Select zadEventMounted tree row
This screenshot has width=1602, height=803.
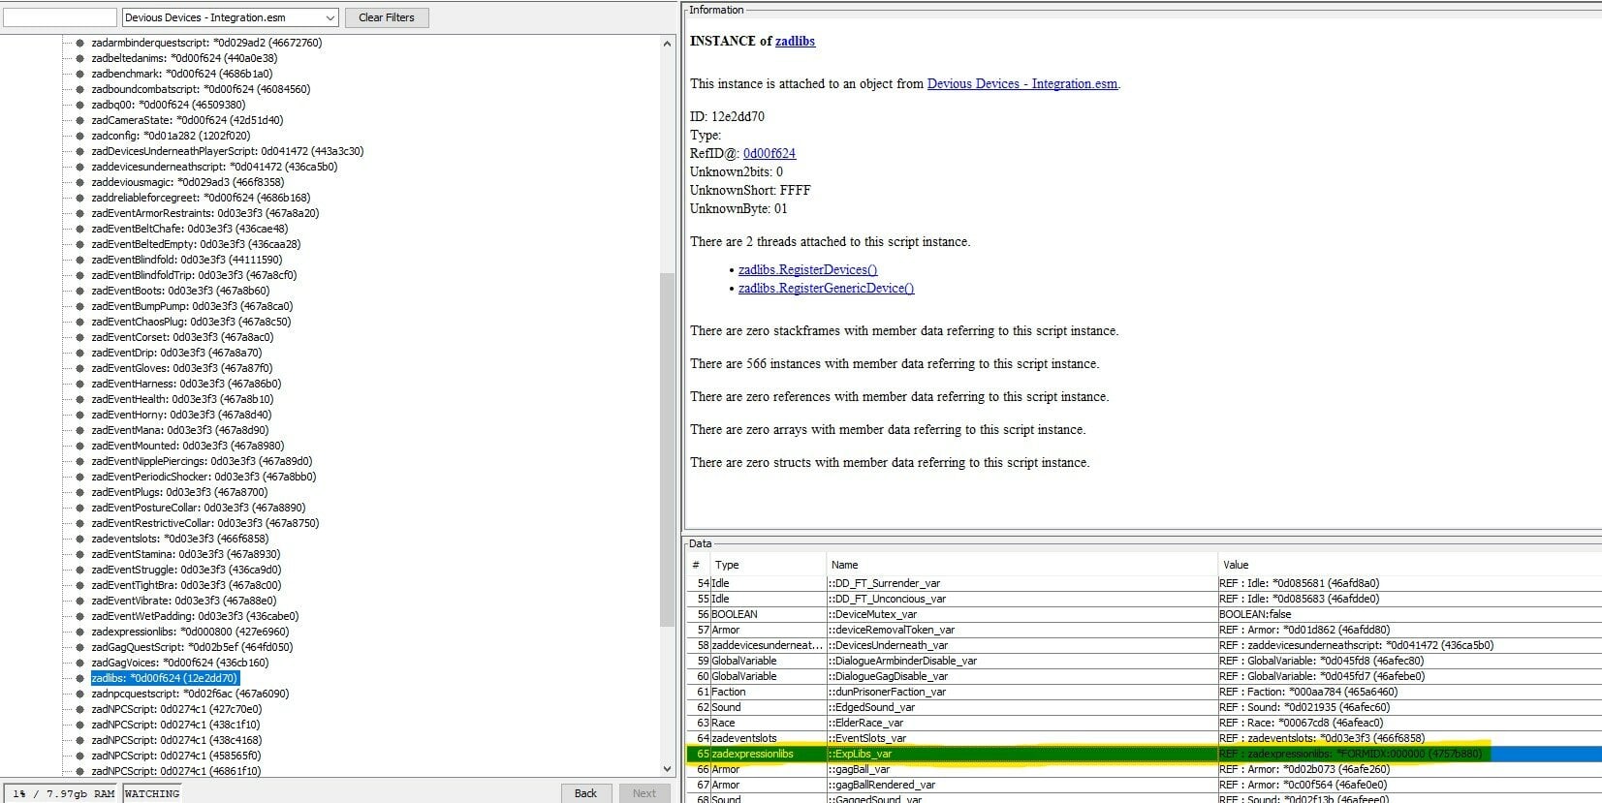[188, 446]
